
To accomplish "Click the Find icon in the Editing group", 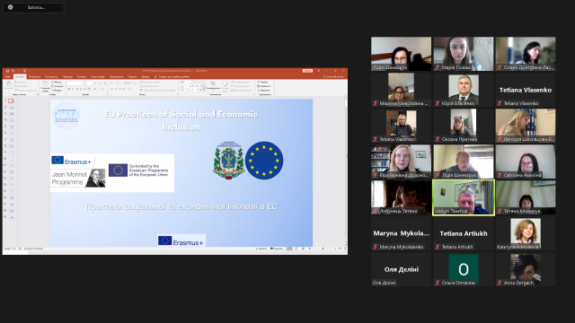I will coord(262,83).
